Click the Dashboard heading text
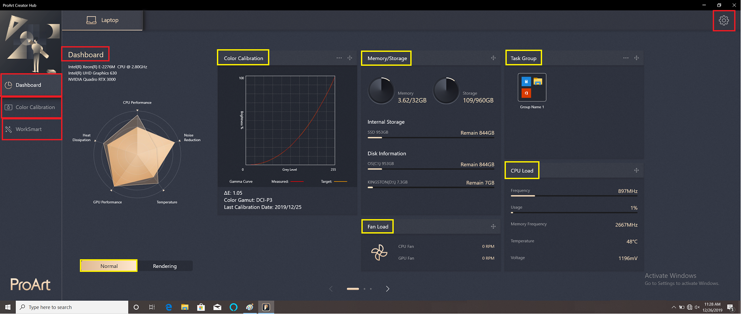Image resolution: width=742 pixels, height=315 pixels. coord(86,54)
